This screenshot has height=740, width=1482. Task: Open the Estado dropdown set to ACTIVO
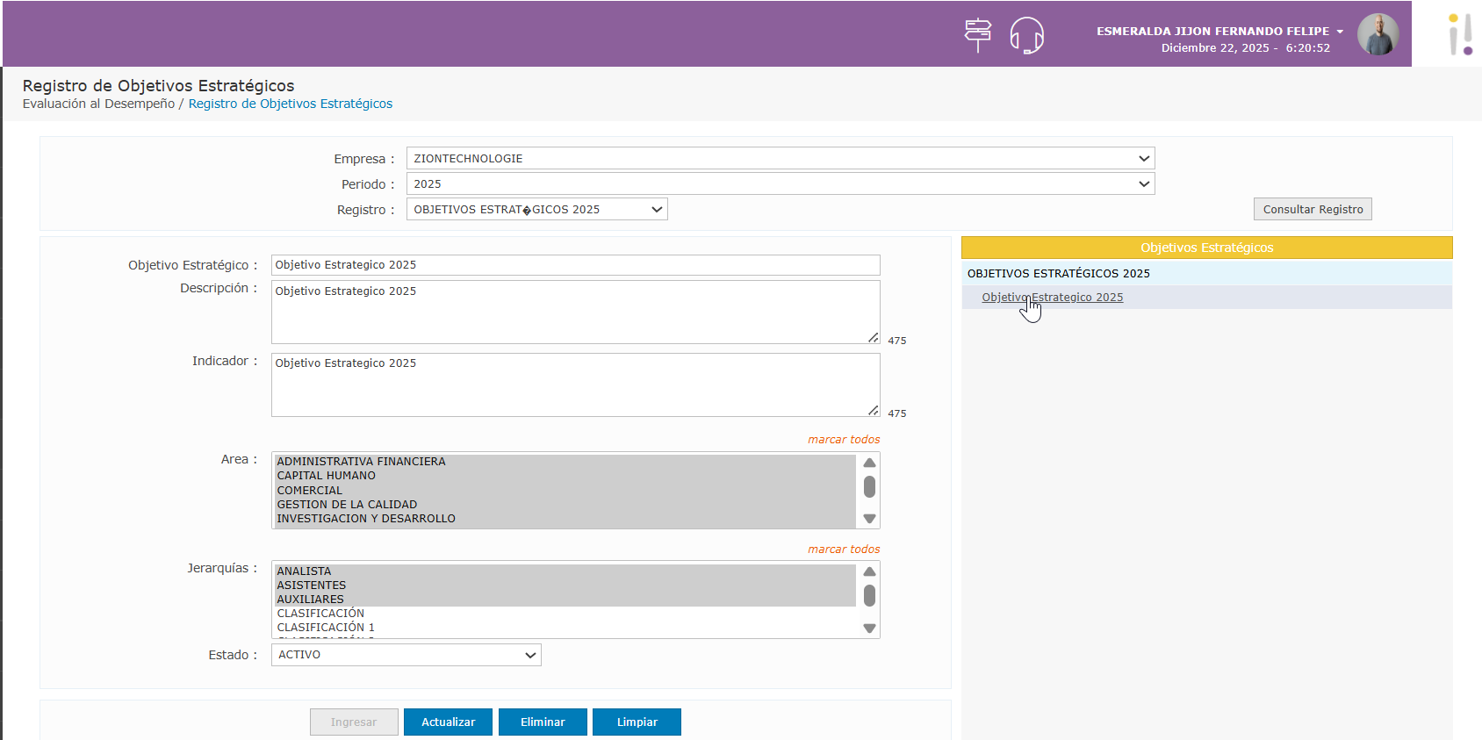pyautogui.click(x=406, y=655)
